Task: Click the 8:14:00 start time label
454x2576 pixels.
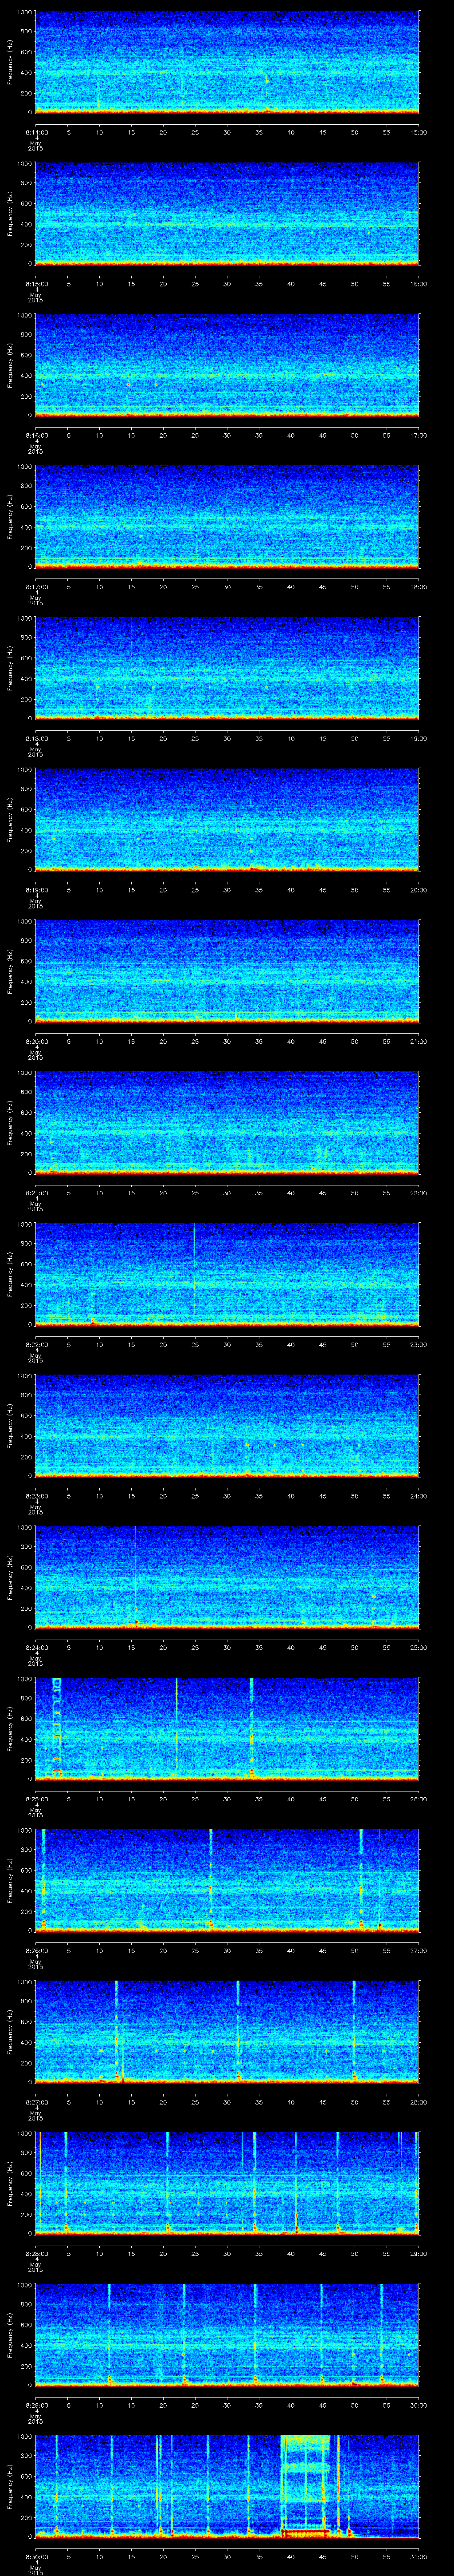Action: pos(35,132)
